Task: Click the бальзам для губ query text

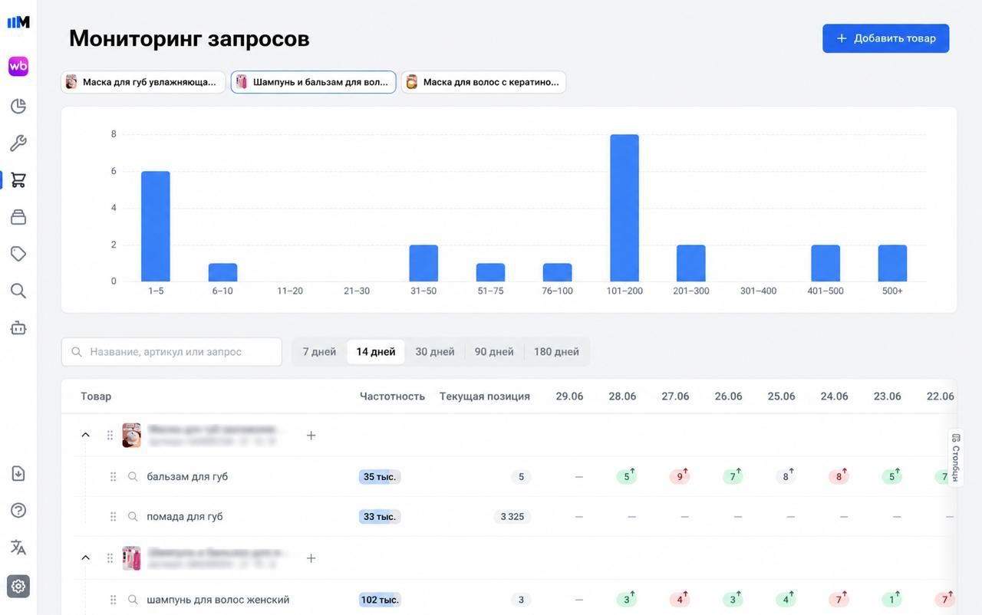Action: 187,477
